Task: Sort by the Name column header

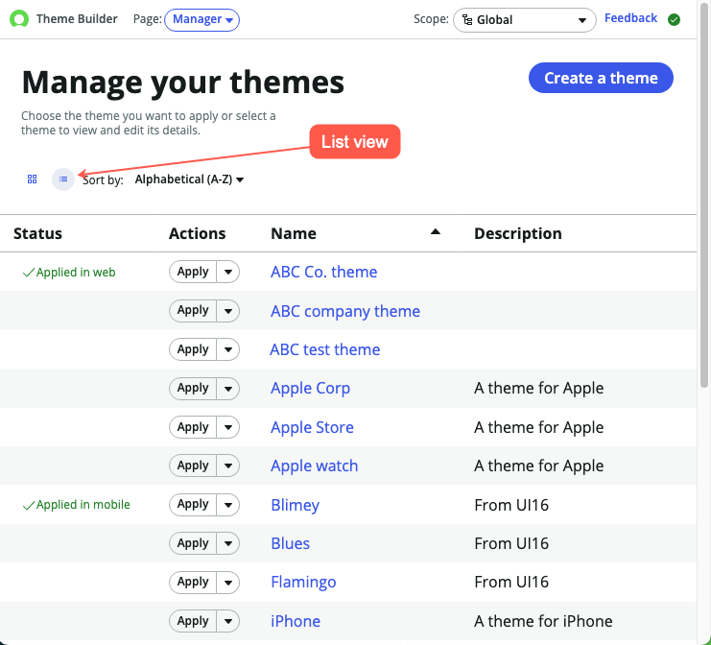Action: click(294, 233)
